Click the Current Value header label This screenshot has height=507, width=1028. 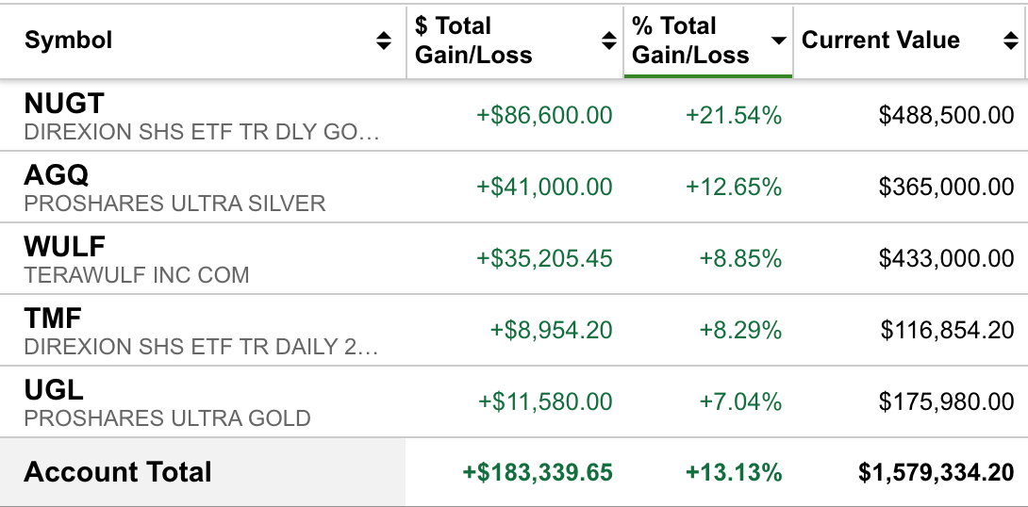[x=880, y=41]
